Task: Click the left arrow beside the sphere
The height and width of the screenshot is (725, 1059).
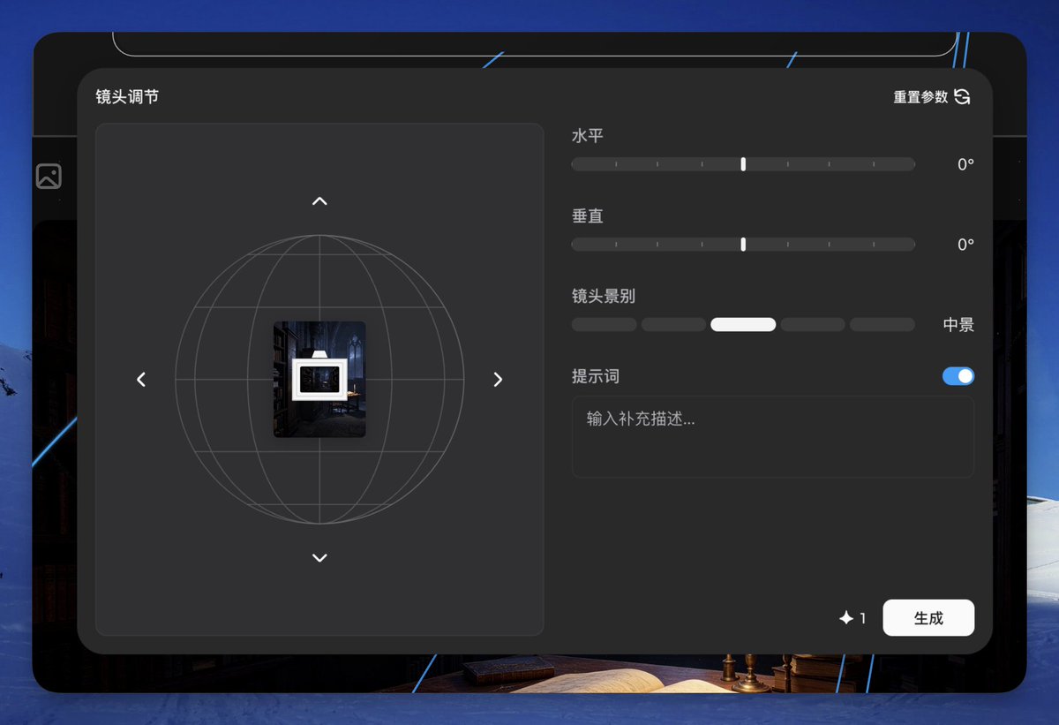Action: tap(141, 379)
